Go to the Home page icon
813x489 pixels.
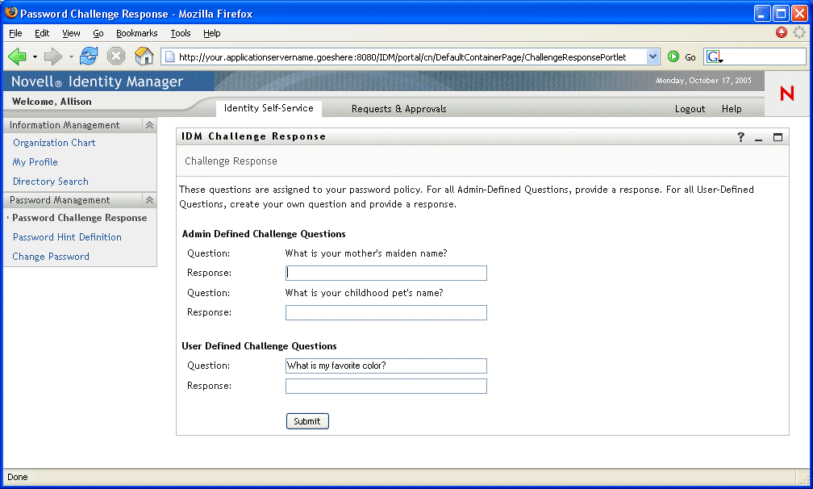click(144, 56)
